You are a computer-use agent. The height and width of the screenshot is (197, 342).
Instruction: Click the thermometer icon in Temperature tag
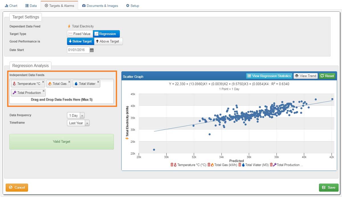[15, 84]
